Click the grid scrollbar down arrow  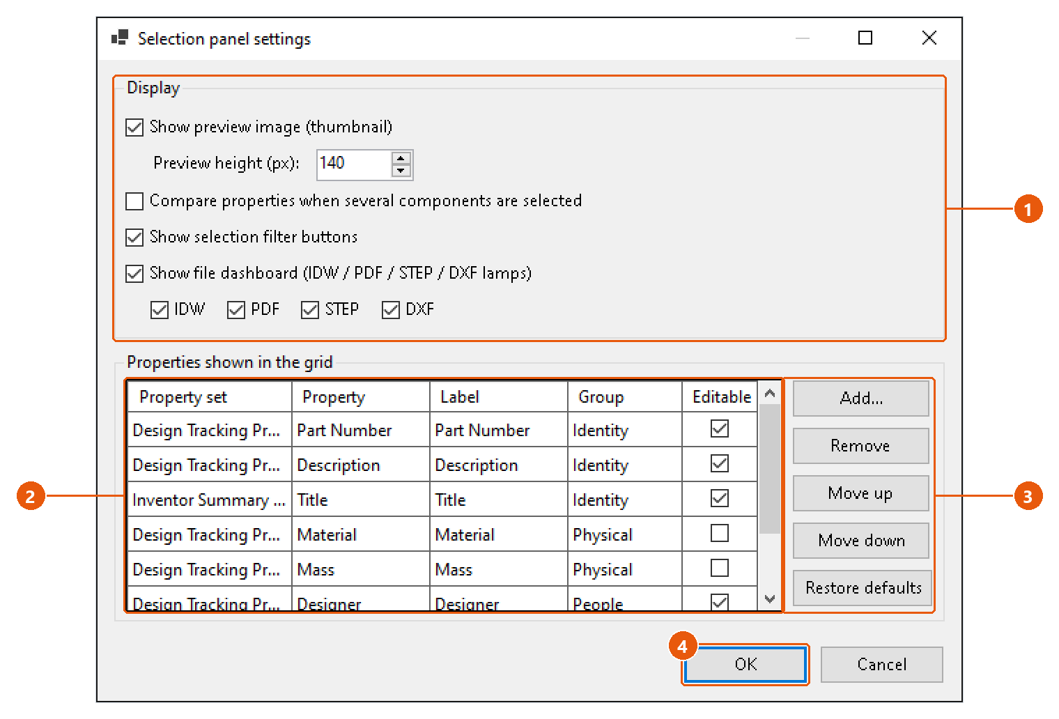770,599
